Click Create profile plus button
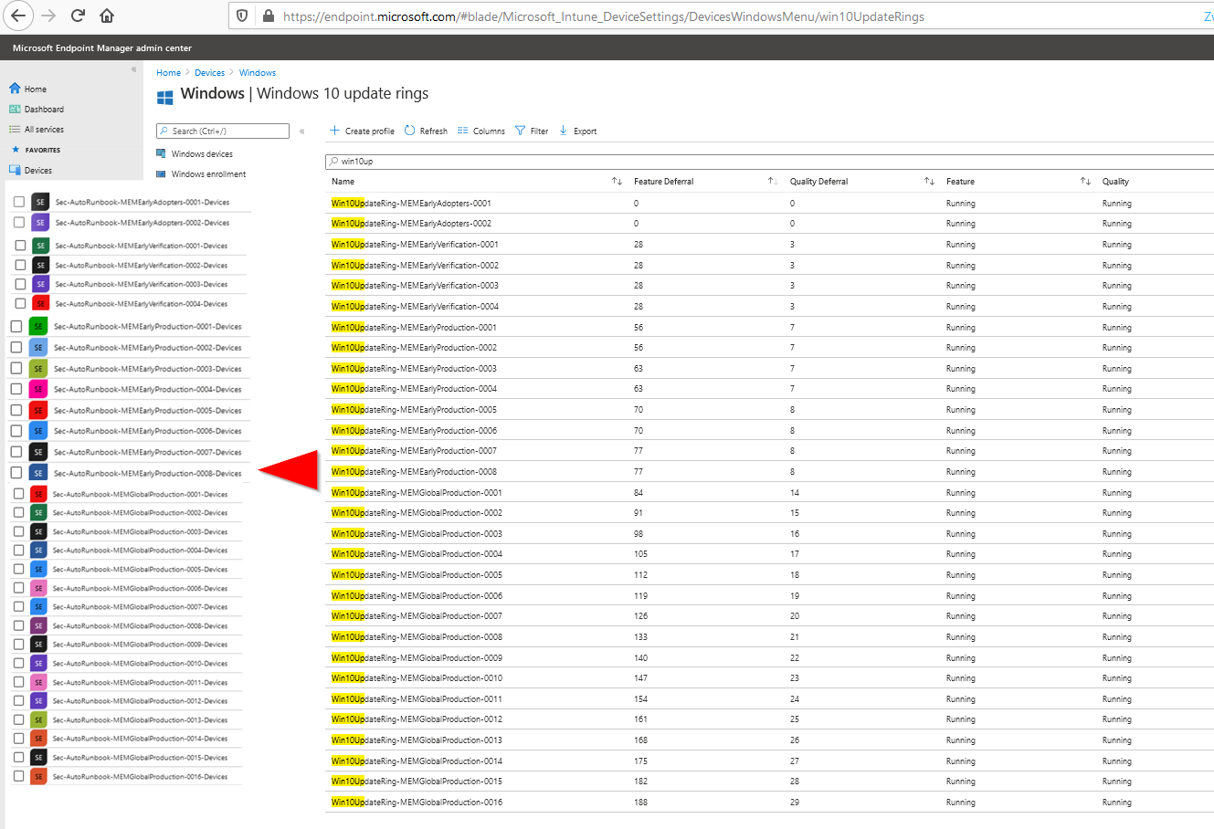 pos(362,131)
